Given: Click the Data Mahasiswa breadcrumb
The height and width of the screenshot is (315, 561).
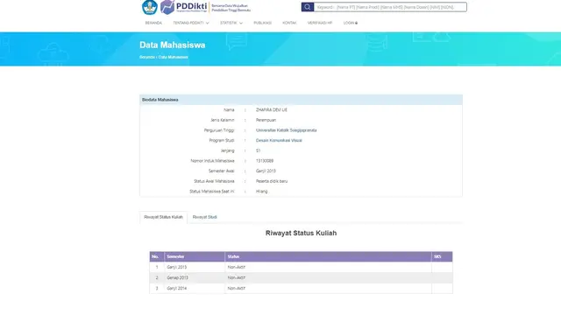Looking at the screenshot, I should point(174,57).
